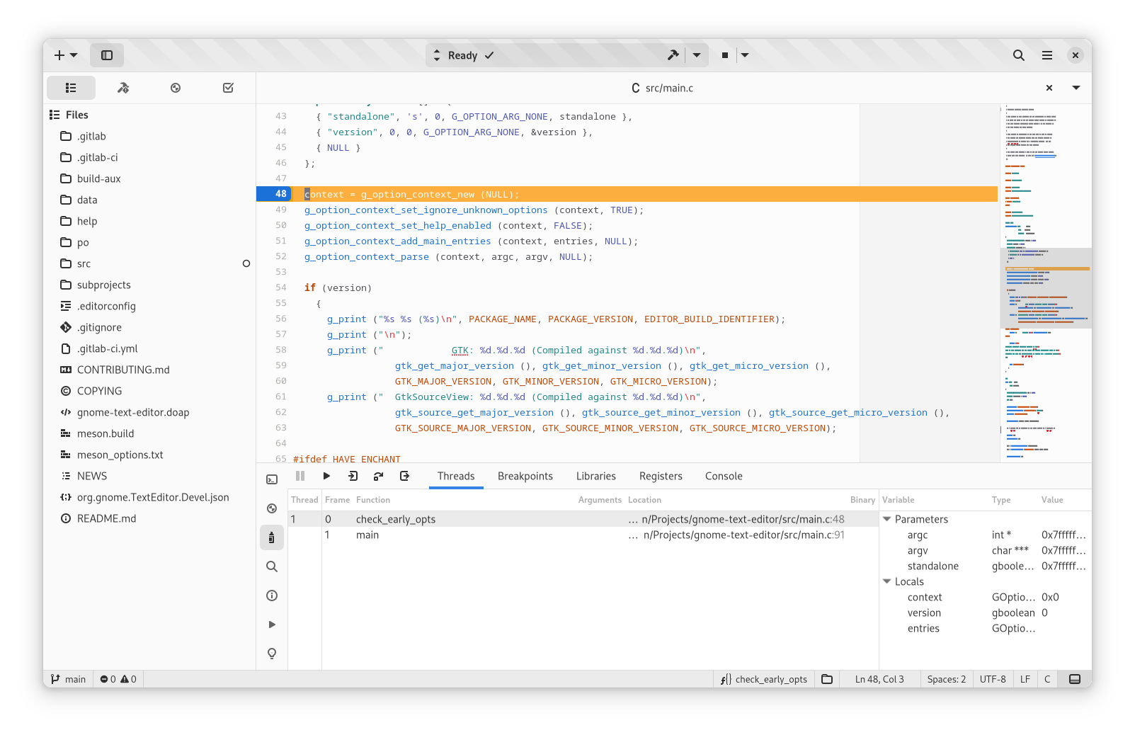Open the Console tab
The image size is (1135, 735).
[723, 476]
